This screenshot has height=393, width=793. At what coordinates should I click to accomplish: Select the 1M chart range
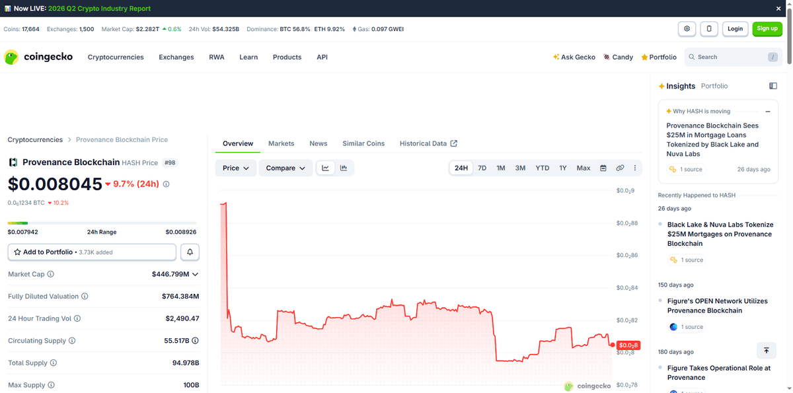[x=501, y=168]
